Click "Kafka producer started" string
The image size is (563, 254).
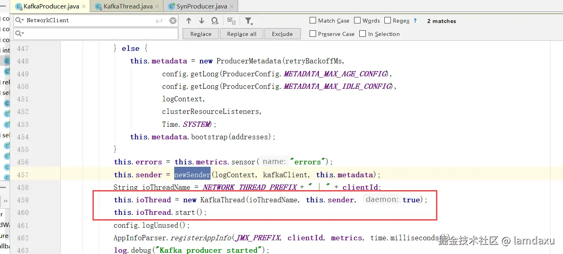pyautogui.click(x=209, y=250)
